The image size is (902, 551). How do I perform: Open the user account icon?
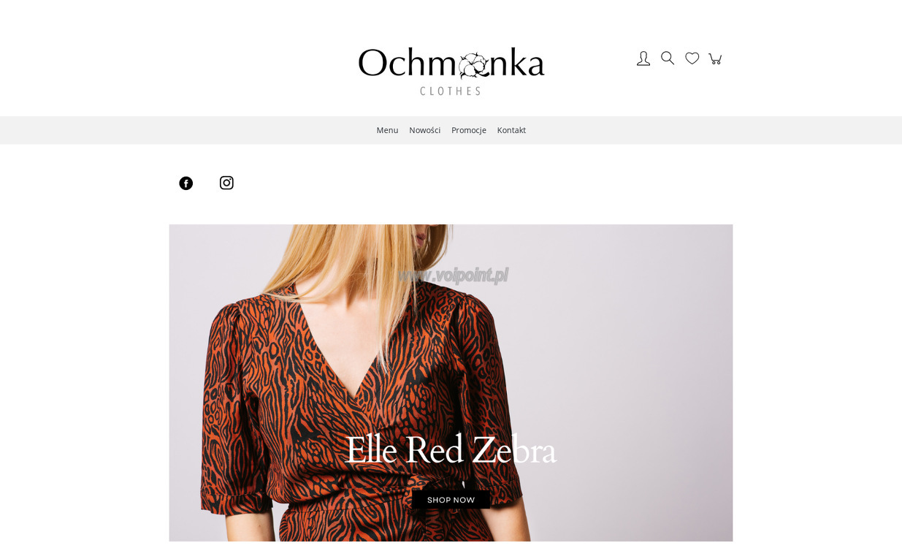[643, 58]
